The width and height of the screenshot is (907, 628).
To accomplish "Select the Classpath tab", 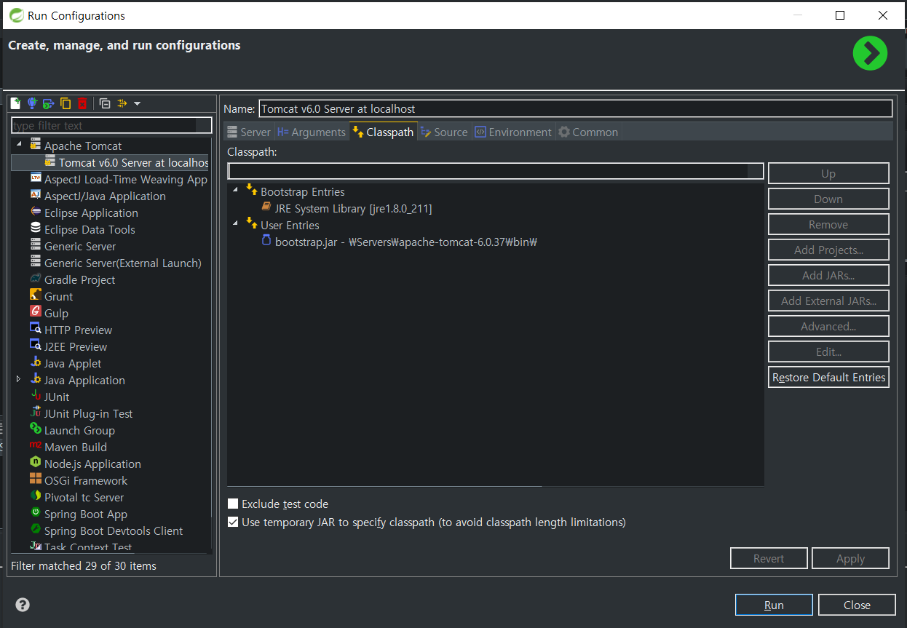I will [383, 132].
